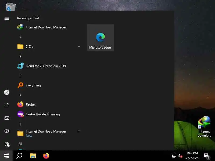
Task: Click the I letter header
Action: 20,124
